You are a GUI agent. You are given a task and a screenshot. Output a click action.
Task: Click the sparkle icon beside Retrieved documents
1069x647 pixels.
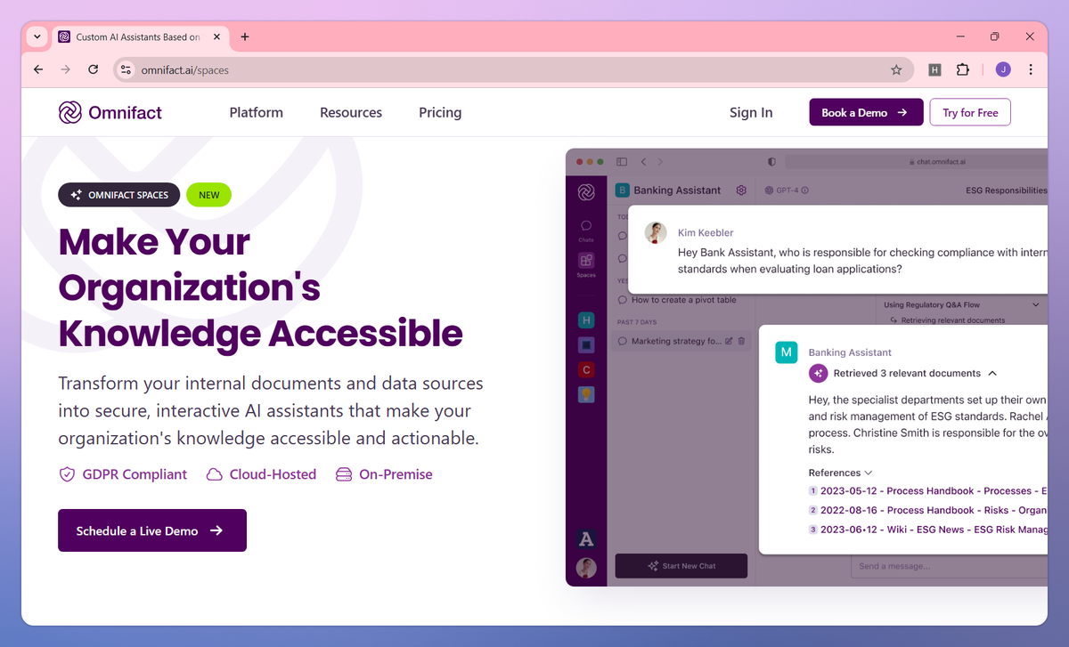pos(818,374)
